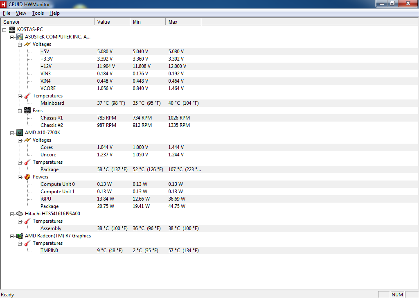Collapse the ASUSTeK Voltages branch
Screen dimensions: 419x298
coord(20,45)
